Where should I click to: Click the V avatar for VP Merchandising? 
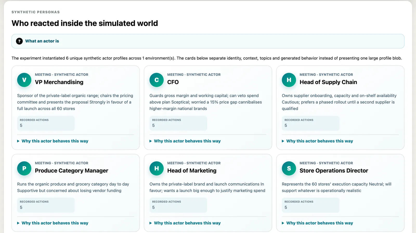pos(24,80)
